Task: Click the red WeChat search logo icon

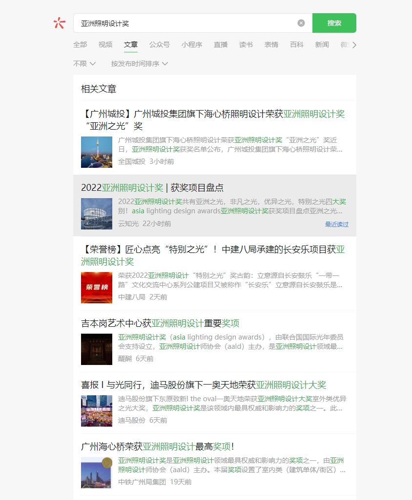Action: 60,23
